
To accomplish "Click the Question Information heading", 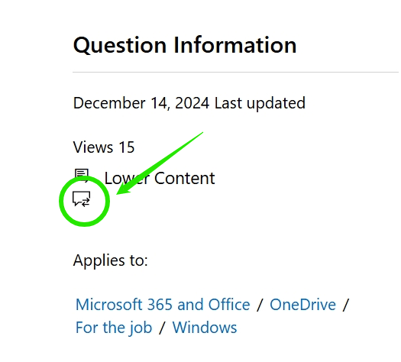I will tap(185, 45).
